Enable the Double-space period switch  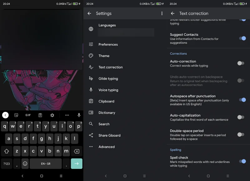coord(241,135)
